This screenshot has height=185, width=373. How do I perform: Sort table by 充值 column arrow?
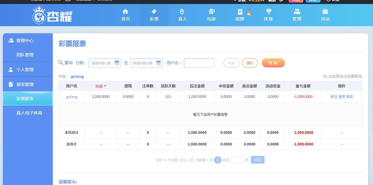pos(105,86)
